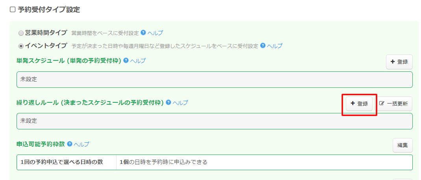The width and height of the screenshot is (421, 180).
Task: Click the 1回の予約申込で選べる日時の数 table cell
Action: [66, 162]
